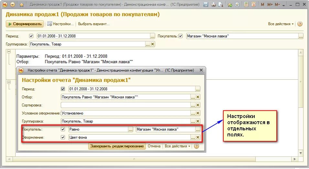Collapse the upper report group minus box
309x169 pixels.
[x=9, y=52]
